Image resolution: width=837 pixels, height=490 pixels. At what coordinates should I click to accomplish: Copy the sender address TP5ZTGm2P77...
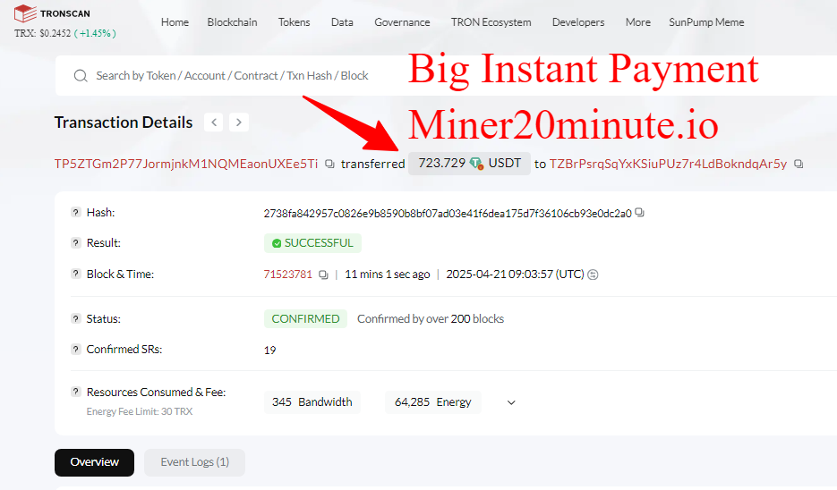[x=330, y=164]
